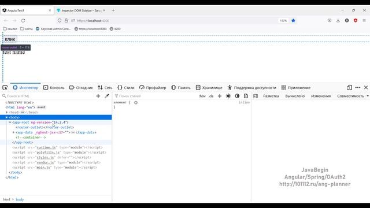Open devtools more options menu
370x208 pixels.
tap(358, 87)
